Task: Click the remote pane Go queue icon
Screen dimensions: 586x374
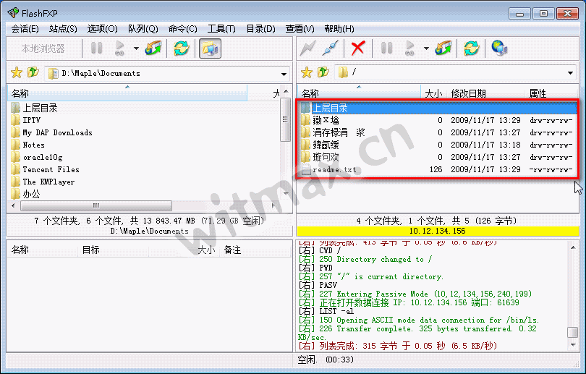Action: (409, 48)
